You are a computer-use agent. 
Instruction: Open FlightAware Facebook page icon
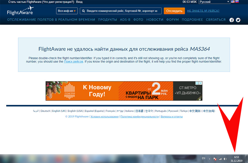(231, 20)
